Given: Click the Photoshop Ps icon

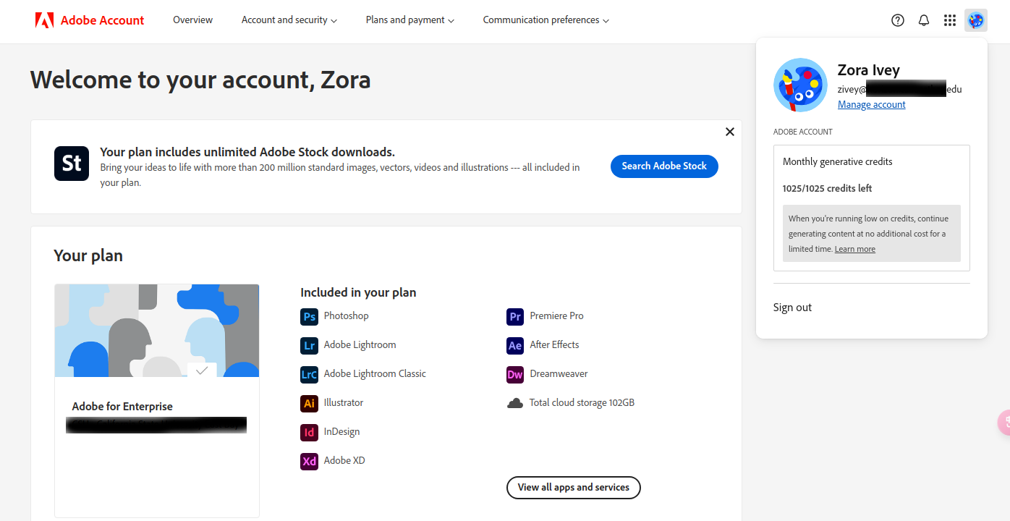Looking at the screenshot, I should (309, 316).
